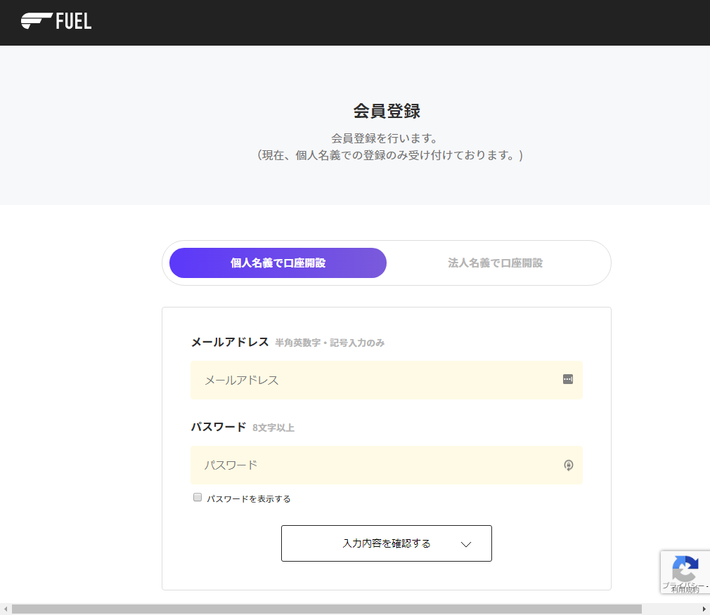This screenshot has height=615, width=710.
Task: Click the horizontal scrollbar right arrow
Action: 704,609
